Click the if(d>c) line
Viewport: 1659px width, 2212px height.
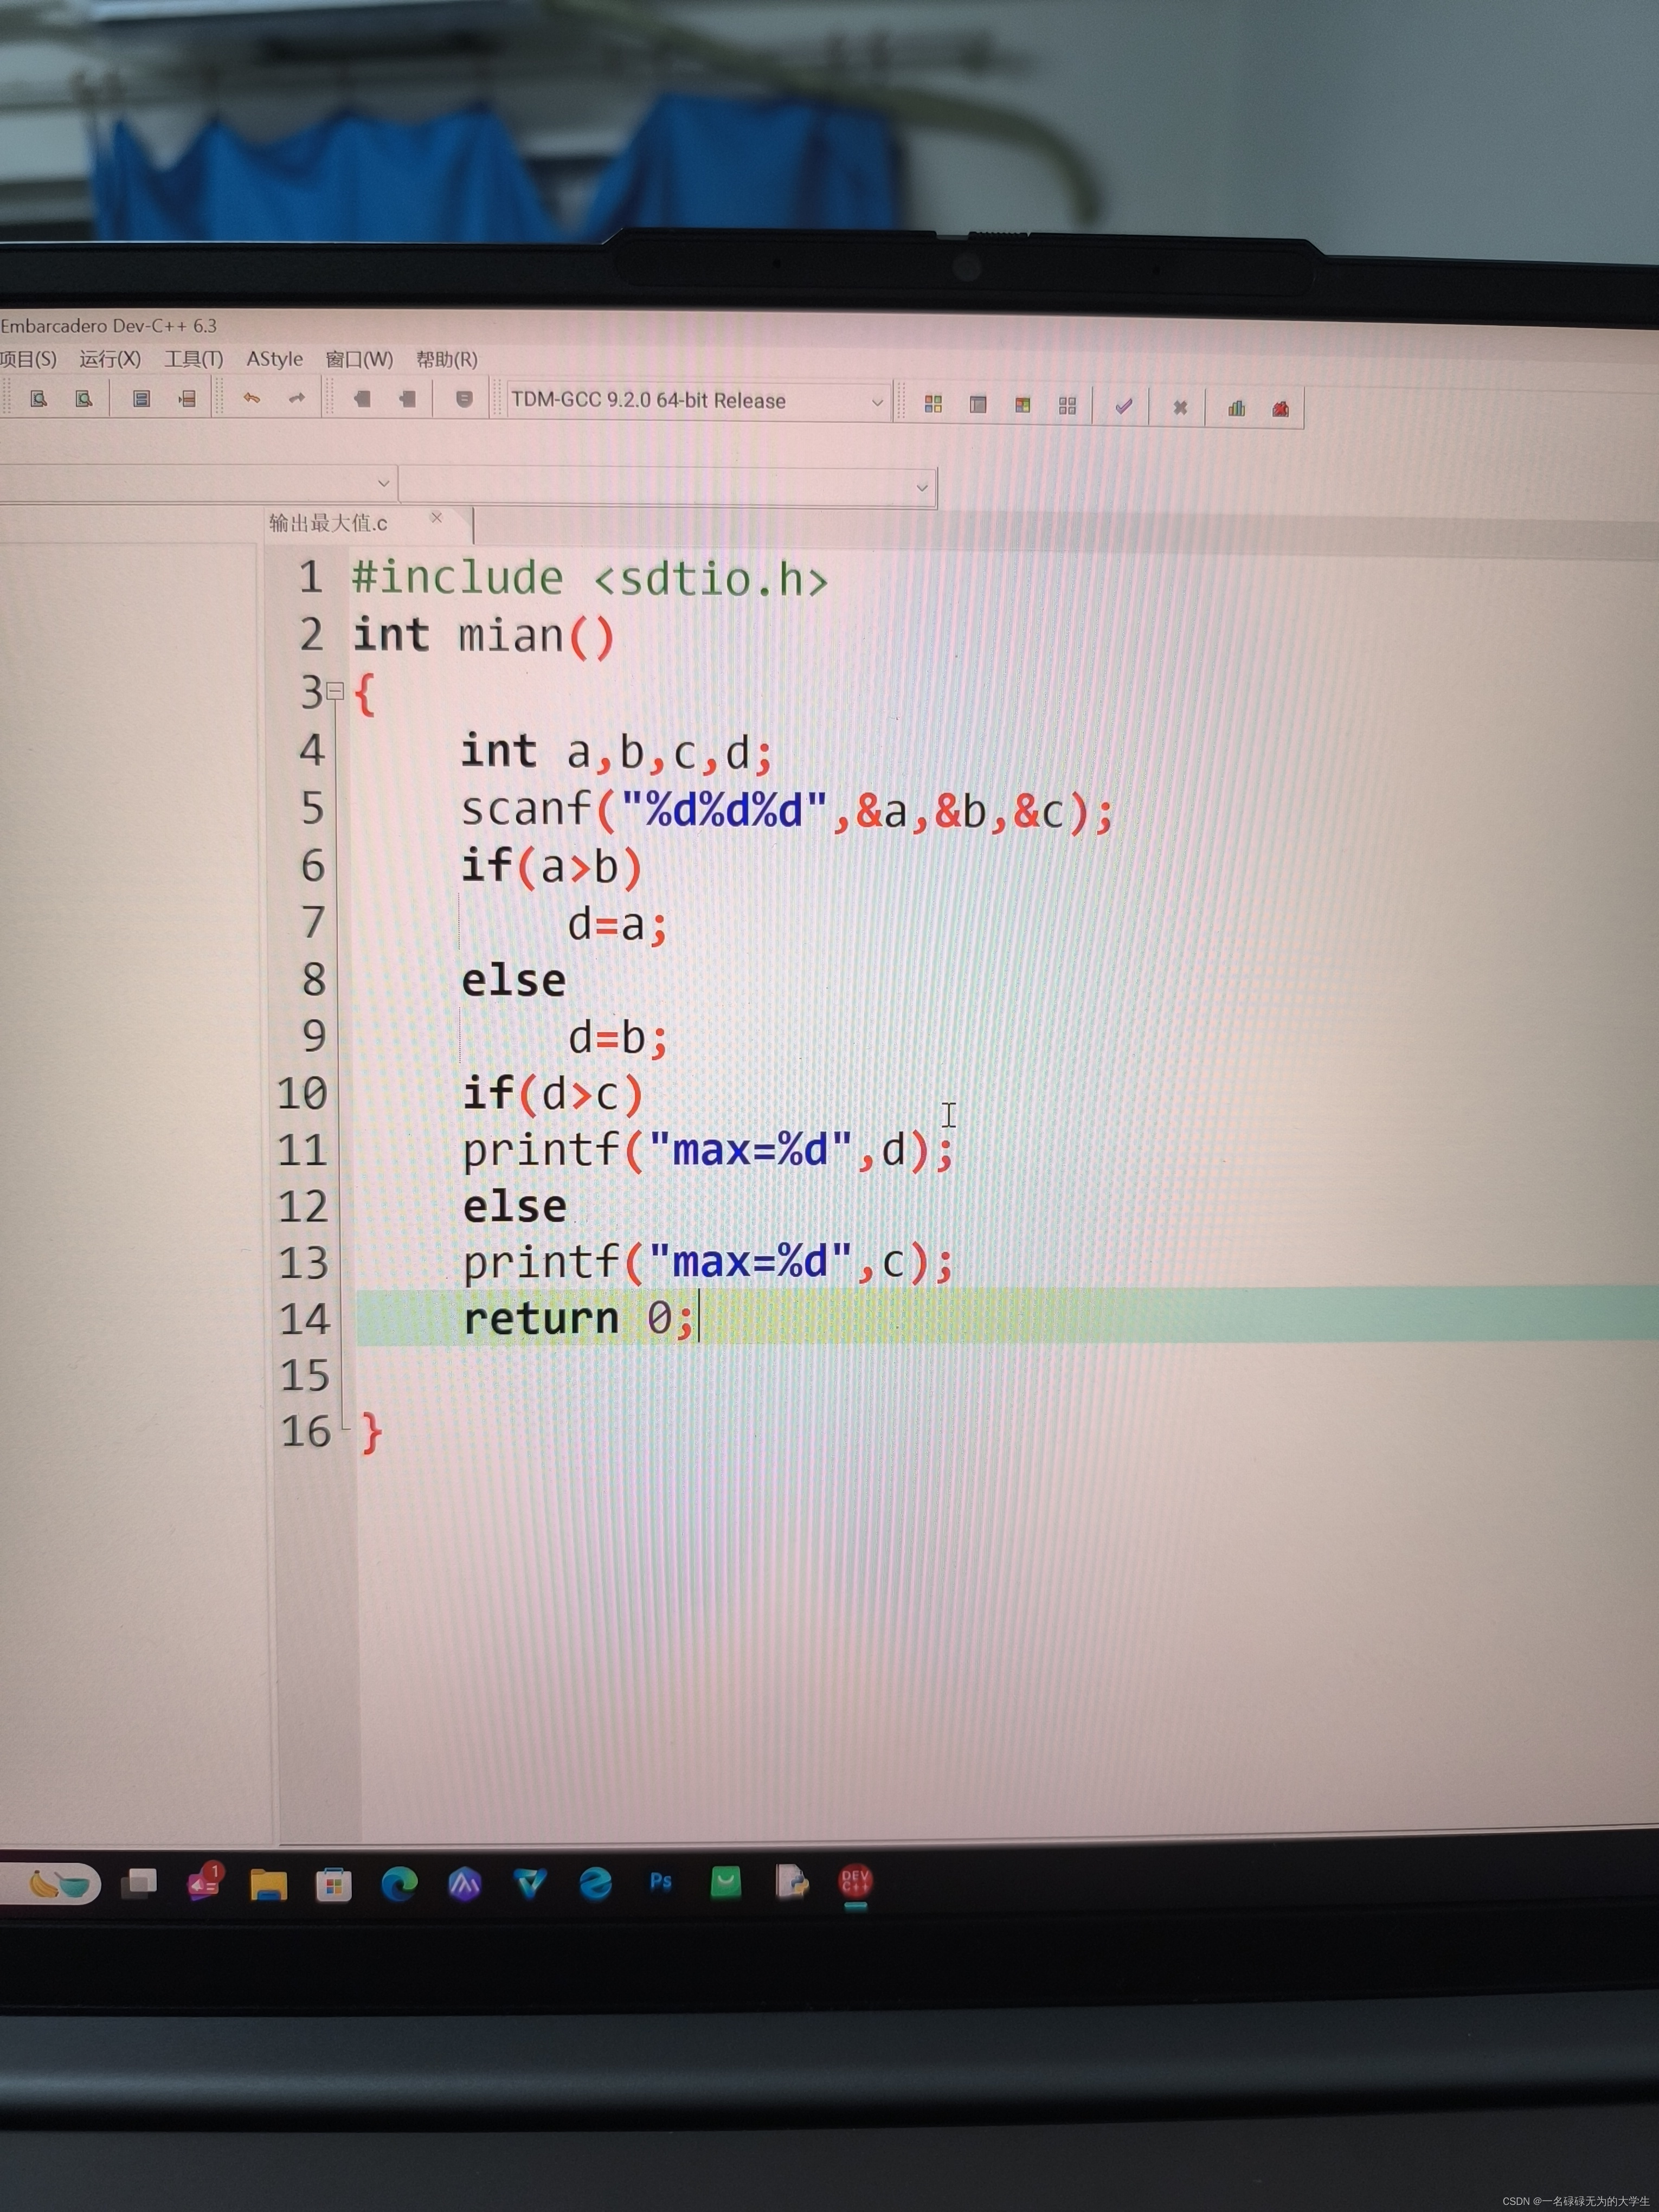point(553,1094)
